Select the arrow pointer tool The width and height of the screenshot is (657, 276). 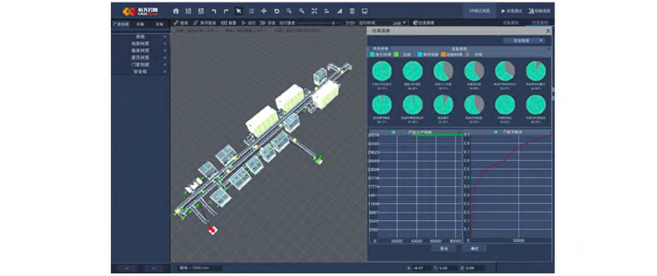[239, 11]
